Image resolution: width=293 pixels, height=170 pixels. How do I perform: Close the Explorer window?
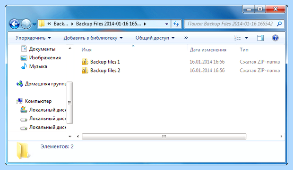point(276,9)
